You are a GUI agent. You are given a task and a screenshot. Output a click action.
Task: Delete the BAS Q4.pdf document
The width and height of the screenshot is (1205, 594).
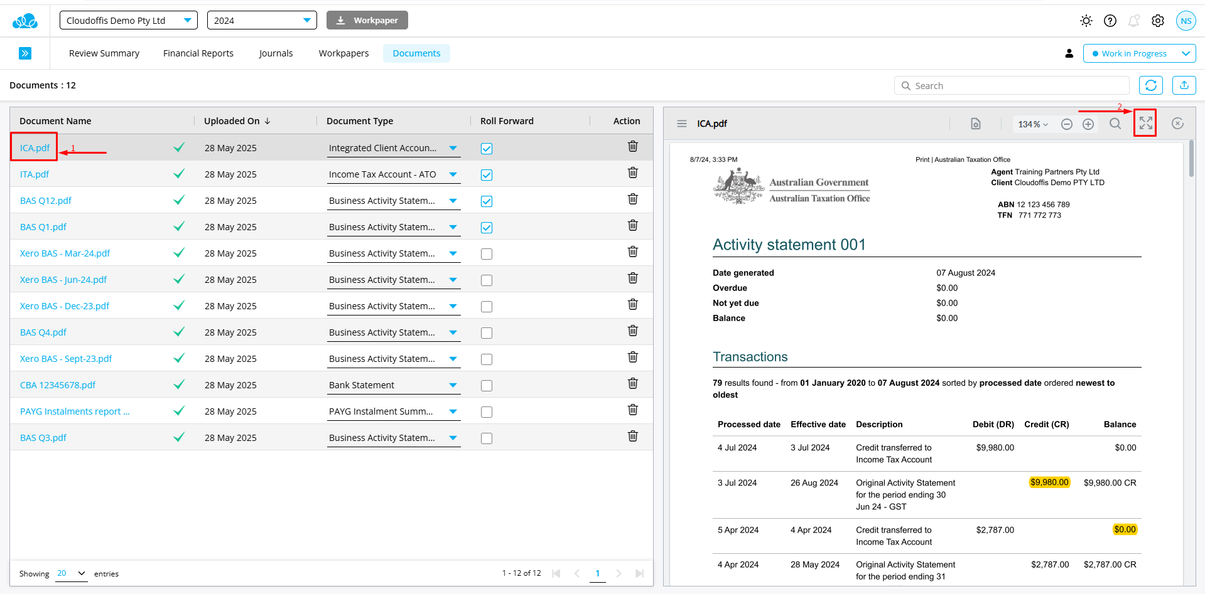633,331
